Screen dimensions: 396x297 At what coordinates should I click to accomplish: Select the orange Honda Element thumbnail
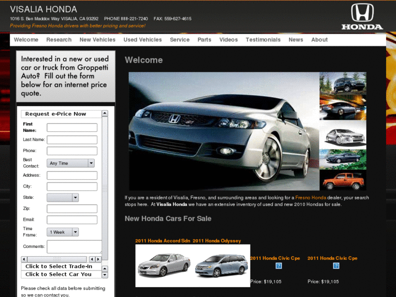coord(343,180)
